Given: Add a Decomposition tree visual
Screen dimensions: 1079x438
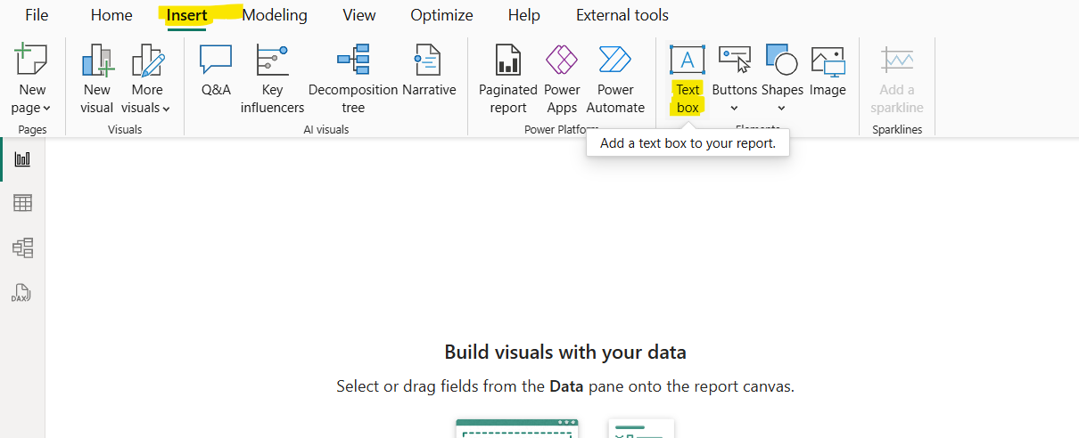Looking at the screenshot, I should pos(353,78).
